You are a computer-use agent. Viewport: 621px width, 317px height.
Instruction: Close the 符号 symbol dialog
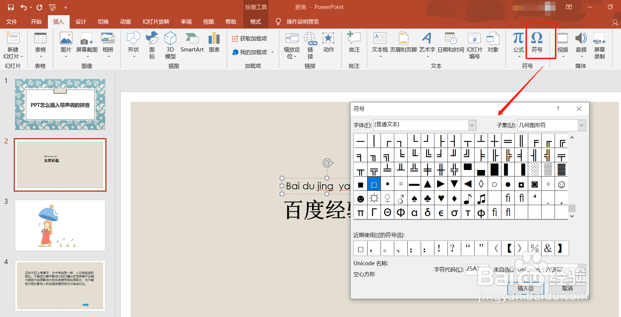pyautogui.click(x=579, y=109)
